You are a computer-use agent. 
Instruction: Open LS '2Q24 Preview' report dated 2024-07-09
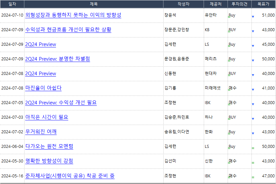click(40, 44)
